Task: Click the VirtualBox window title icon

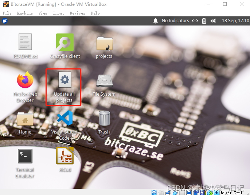Action: tap(6, 4)
